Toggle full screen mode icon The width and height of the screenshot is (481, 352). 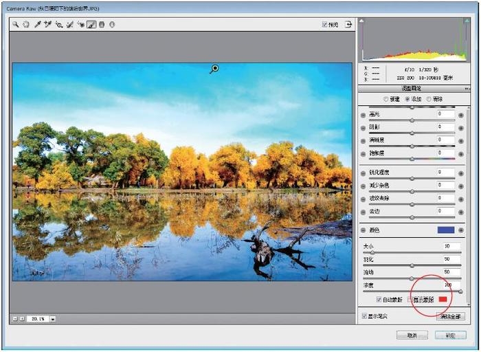(348, 24)
